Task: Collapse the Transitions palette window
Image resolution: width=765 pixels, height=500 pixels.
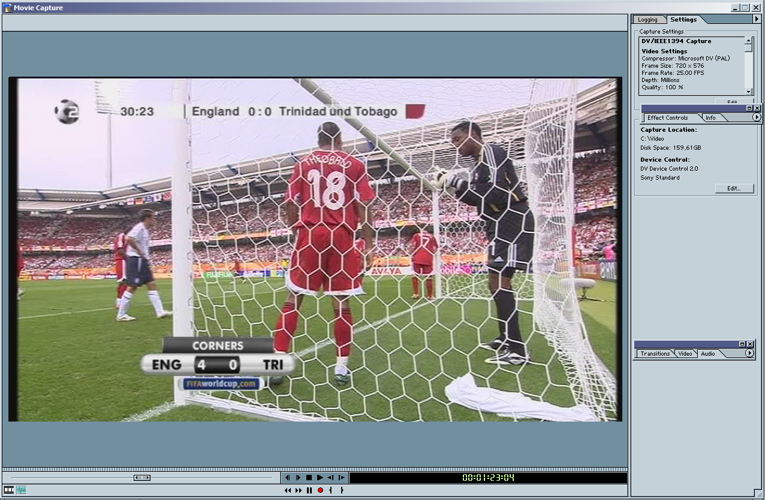Action: click(x=742, y=344)
